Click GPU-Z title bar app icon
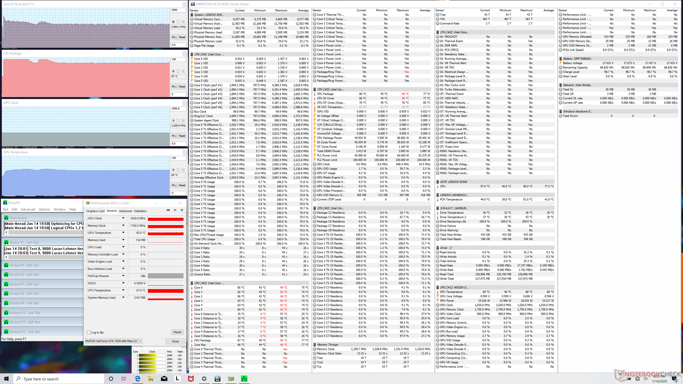 point(88,203)
